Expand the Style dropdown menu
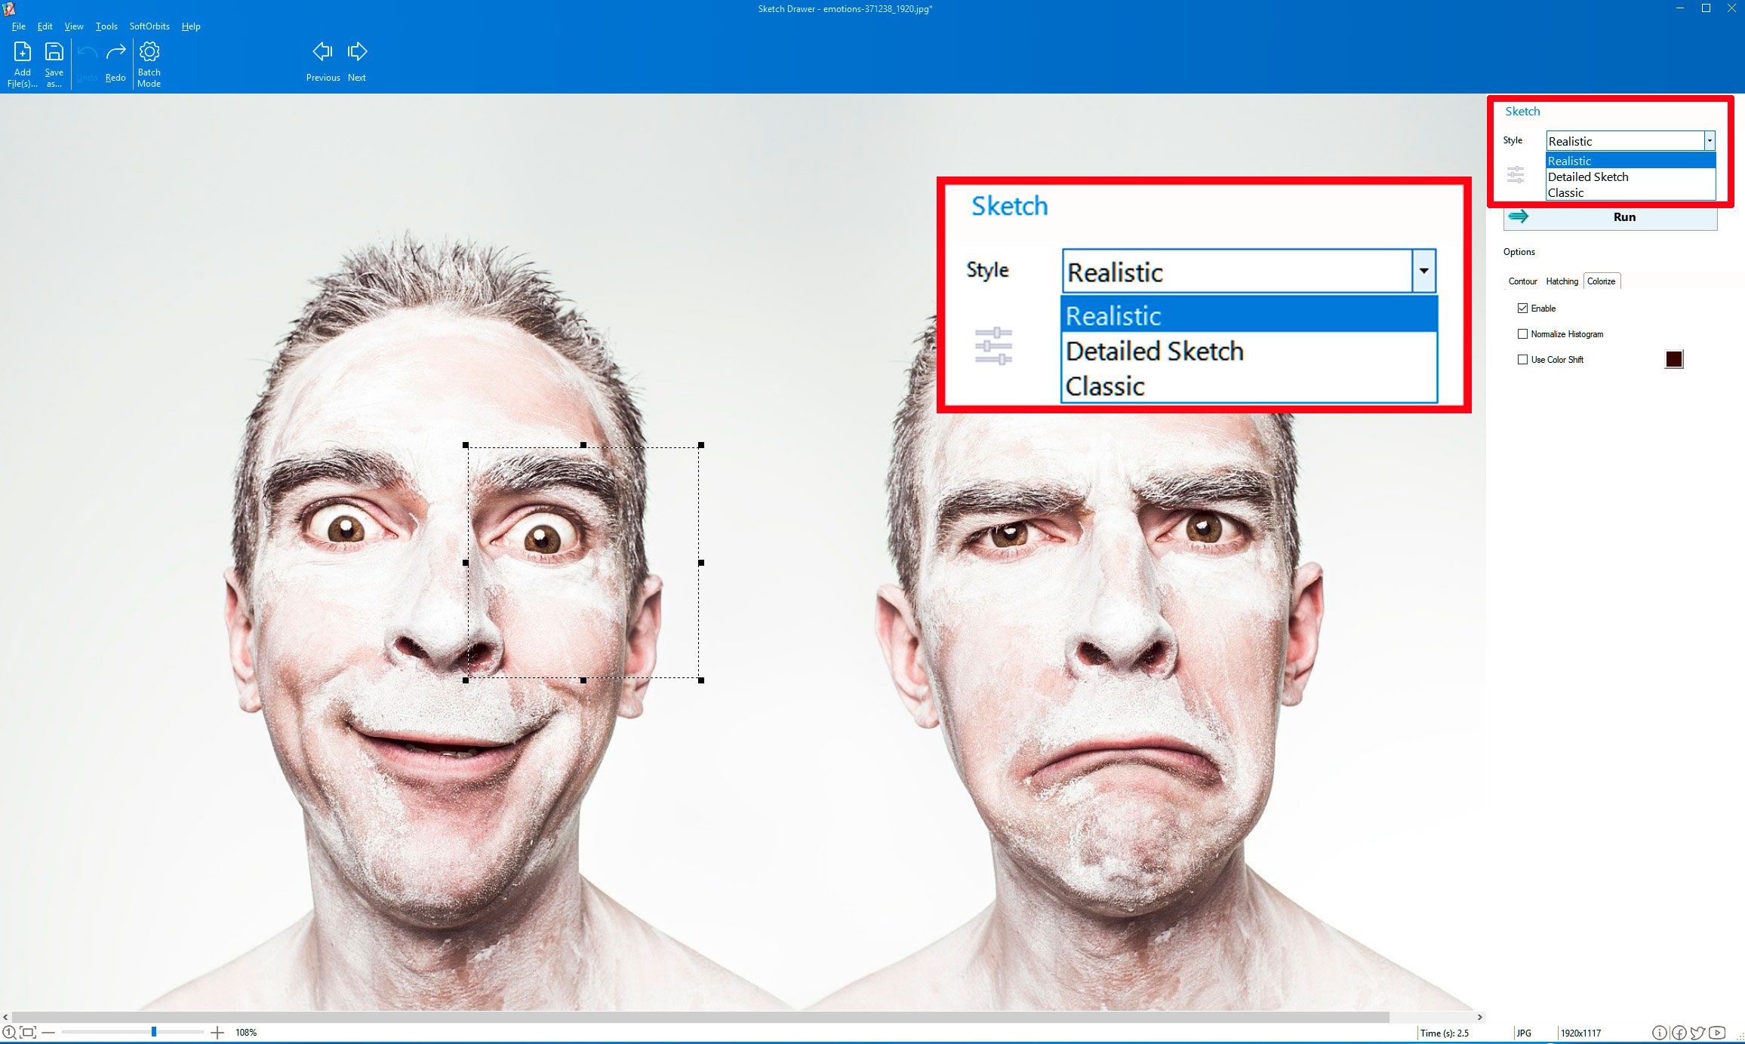 [x=1709, y=140]
